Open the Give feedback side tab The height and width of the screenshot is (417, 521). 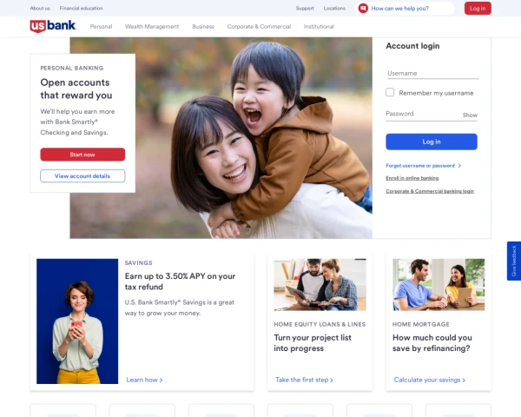514,261
